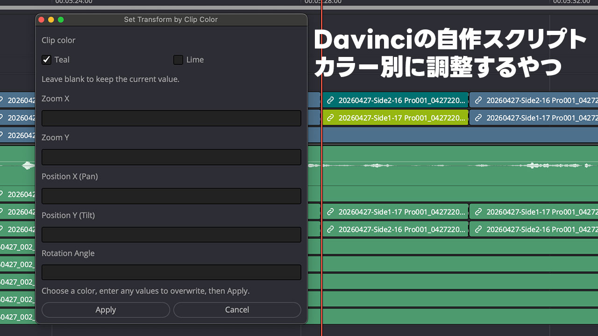Select the teal Side2-16 video clip
Image resolution: width=598 pixels, height=336 pixels.
[395, 100]
